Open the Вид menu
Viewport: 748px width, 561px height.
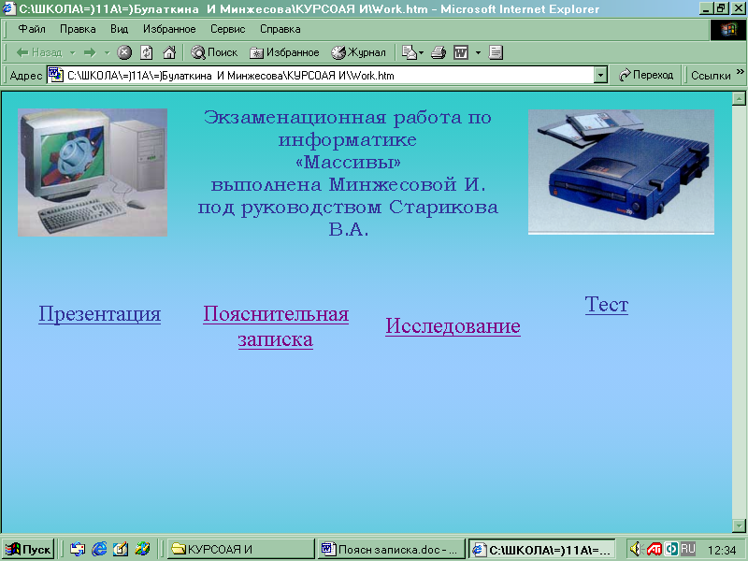point(120,29)
